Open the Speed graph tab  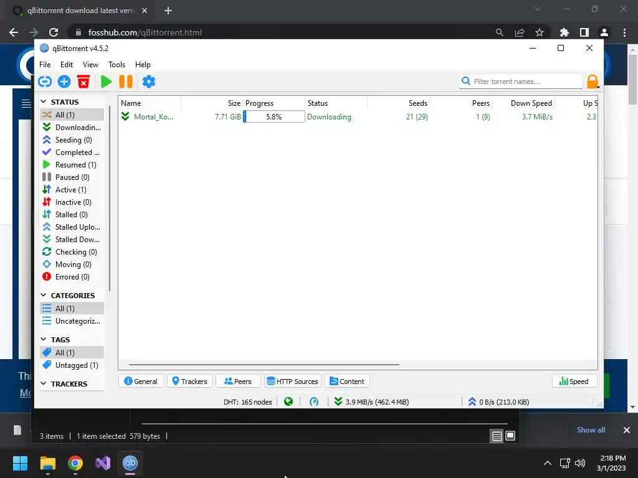click(574, 382)
